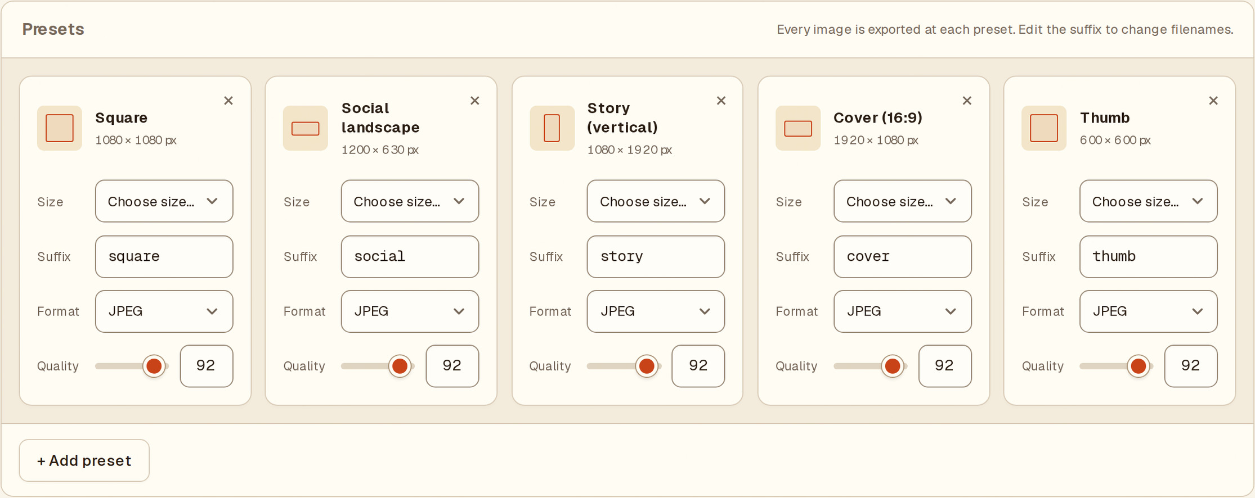The image size is (1255, 498).
Task: Click the quality value 92 in Thumb preset
Action: tap(1191, 366)
